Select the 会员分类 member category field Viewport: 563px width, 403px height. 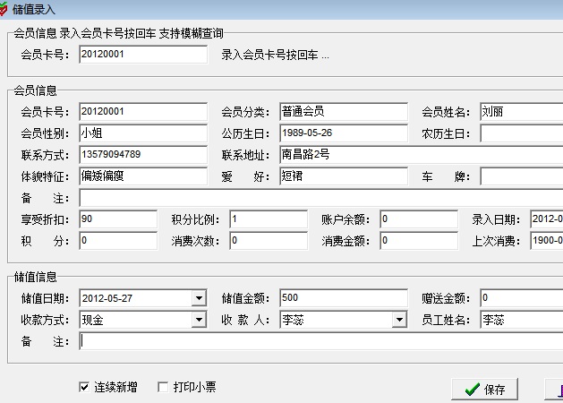click(343, 112)
